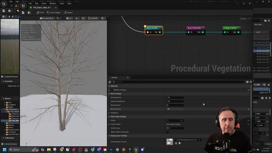Click the Windows Start button
This screenshot has height=153, width=272.
(5, 149)
